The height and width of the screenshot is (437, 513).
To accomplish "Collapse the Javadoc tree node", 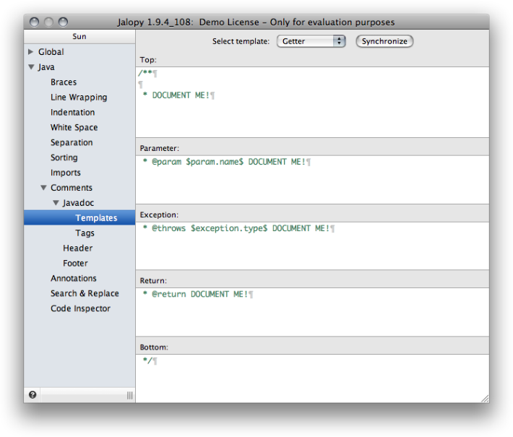I will click(56, 203).
